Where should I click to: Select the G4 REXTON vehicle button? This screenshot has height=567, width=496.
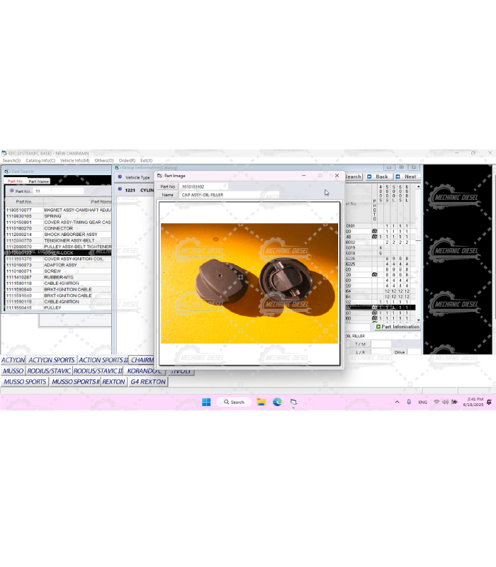147,381
